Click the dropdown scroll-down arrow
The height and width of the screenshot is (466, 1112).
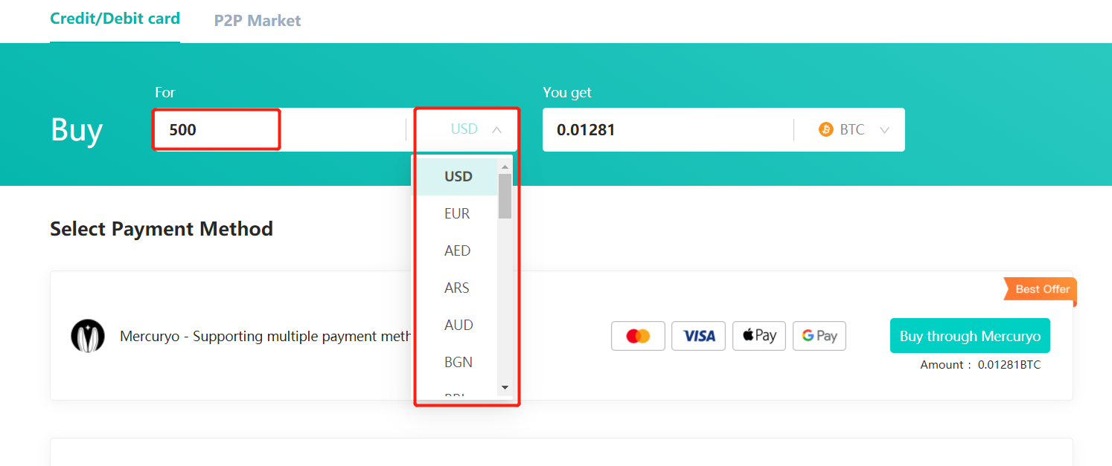pos(505,386)
